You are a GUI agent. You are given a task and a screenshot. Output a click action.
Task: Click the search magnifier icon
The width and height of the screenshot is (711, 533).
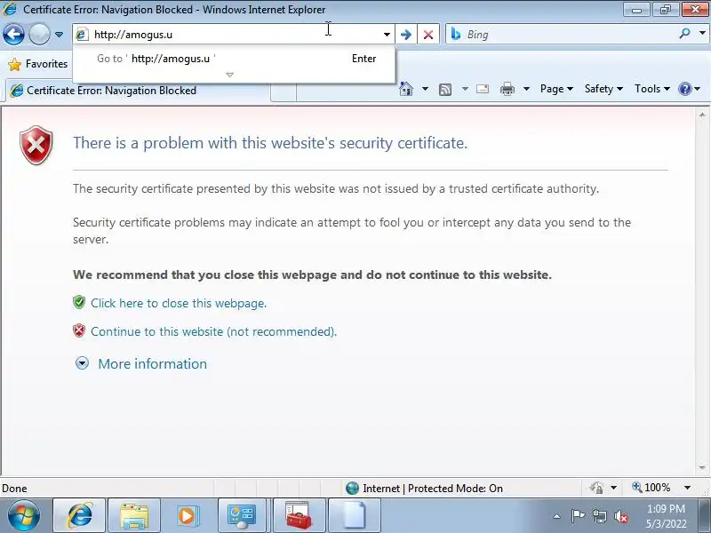coord(684,34)
